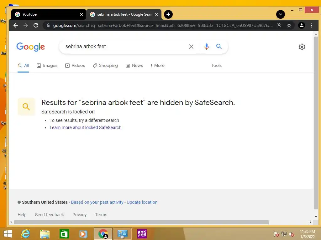Switch to Shopping results
This screenshot has height=240, width=321.
[105, 66]
